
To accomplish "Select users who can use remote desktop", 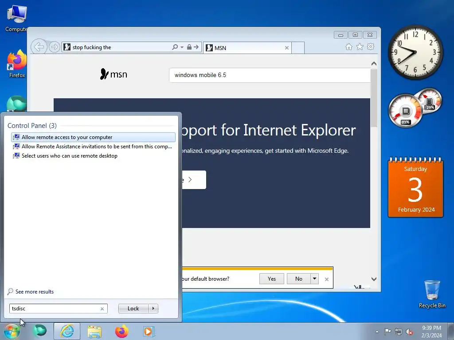I will tap(93, 155).
